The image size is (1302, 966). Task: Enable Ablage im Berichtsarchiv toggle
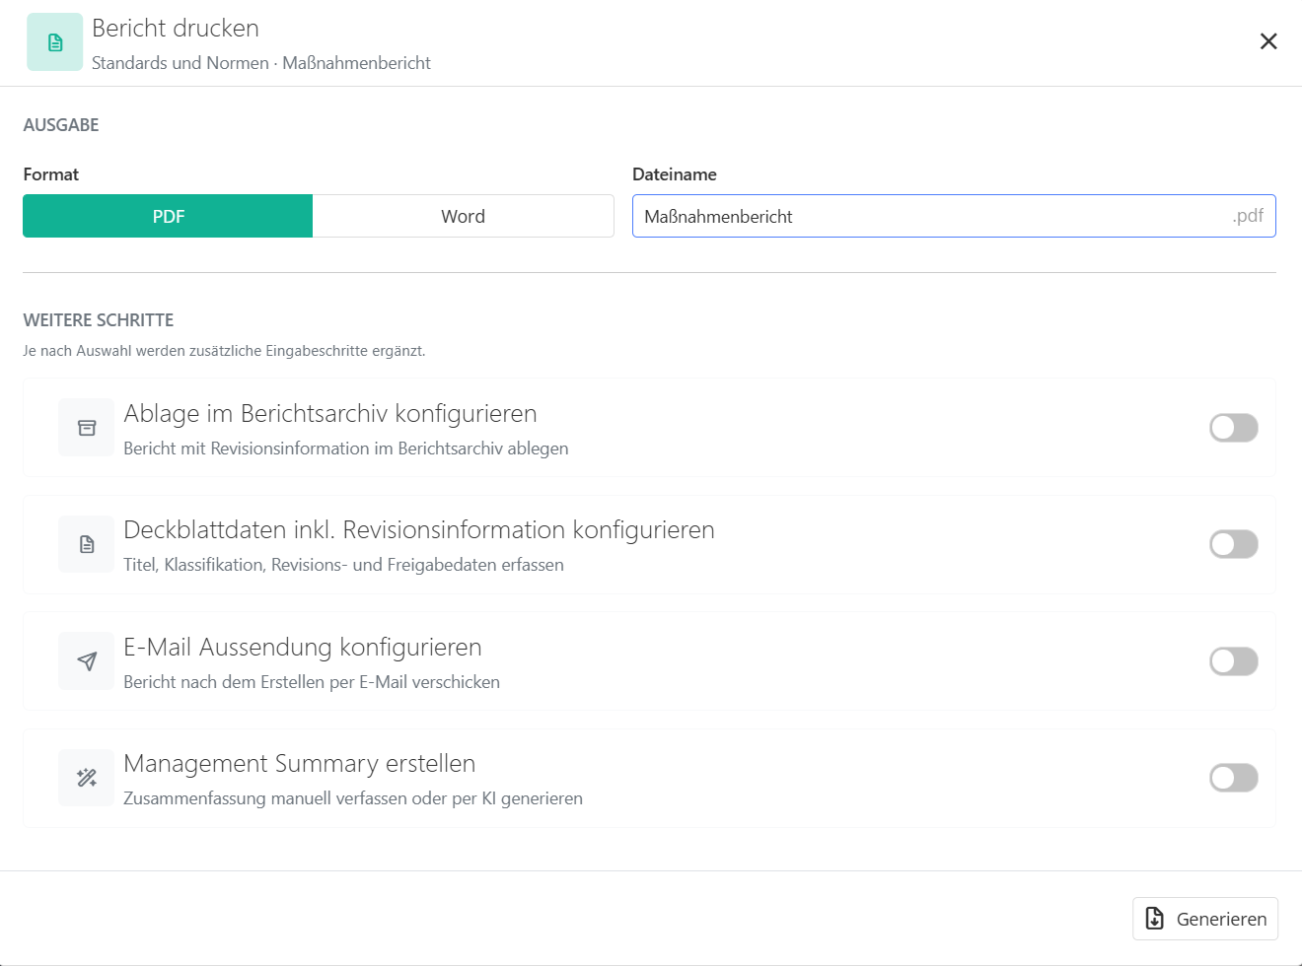[1234, 428]
